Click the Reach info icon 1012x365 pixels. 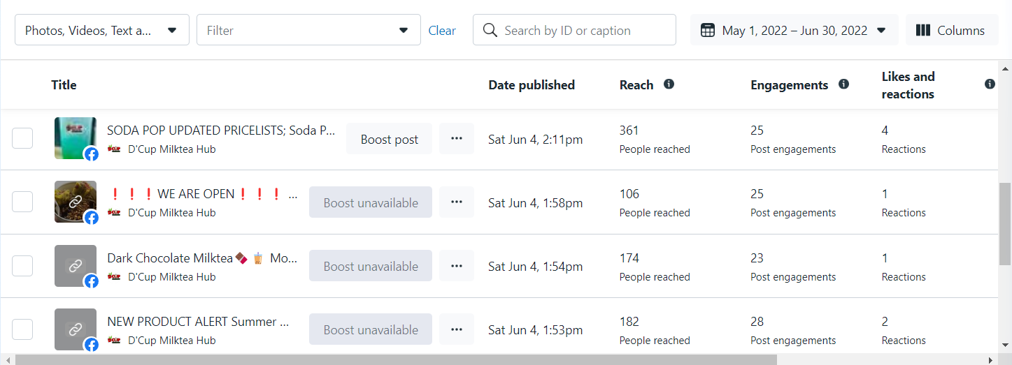click(669, 84)
